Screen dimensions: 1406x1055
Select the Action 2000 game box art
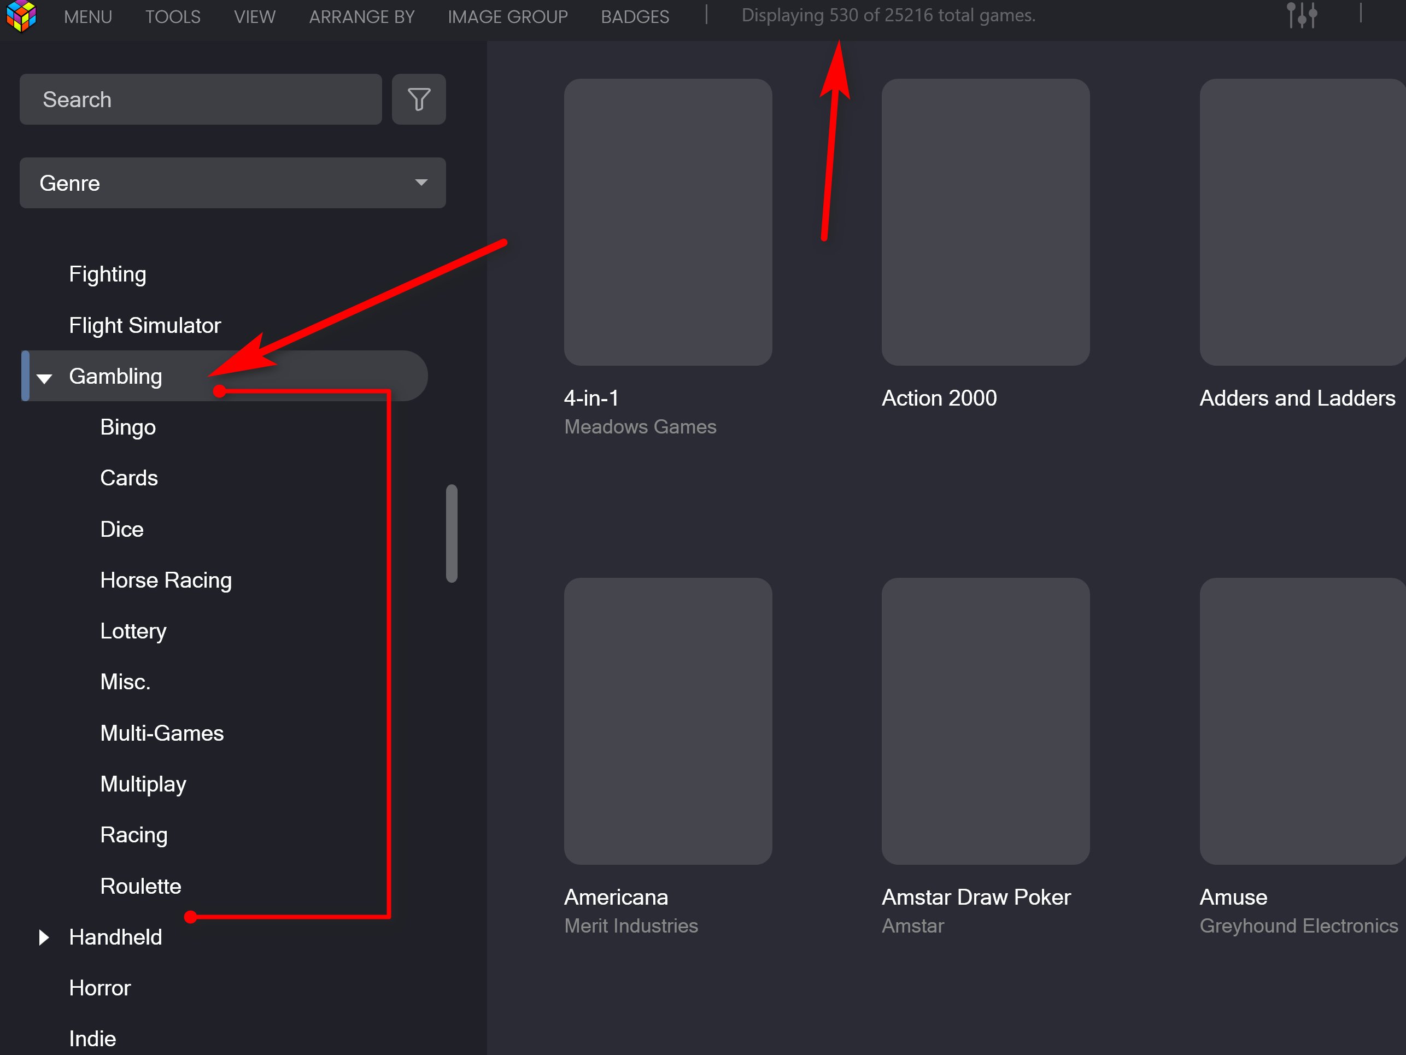click(x=986, y=222)
